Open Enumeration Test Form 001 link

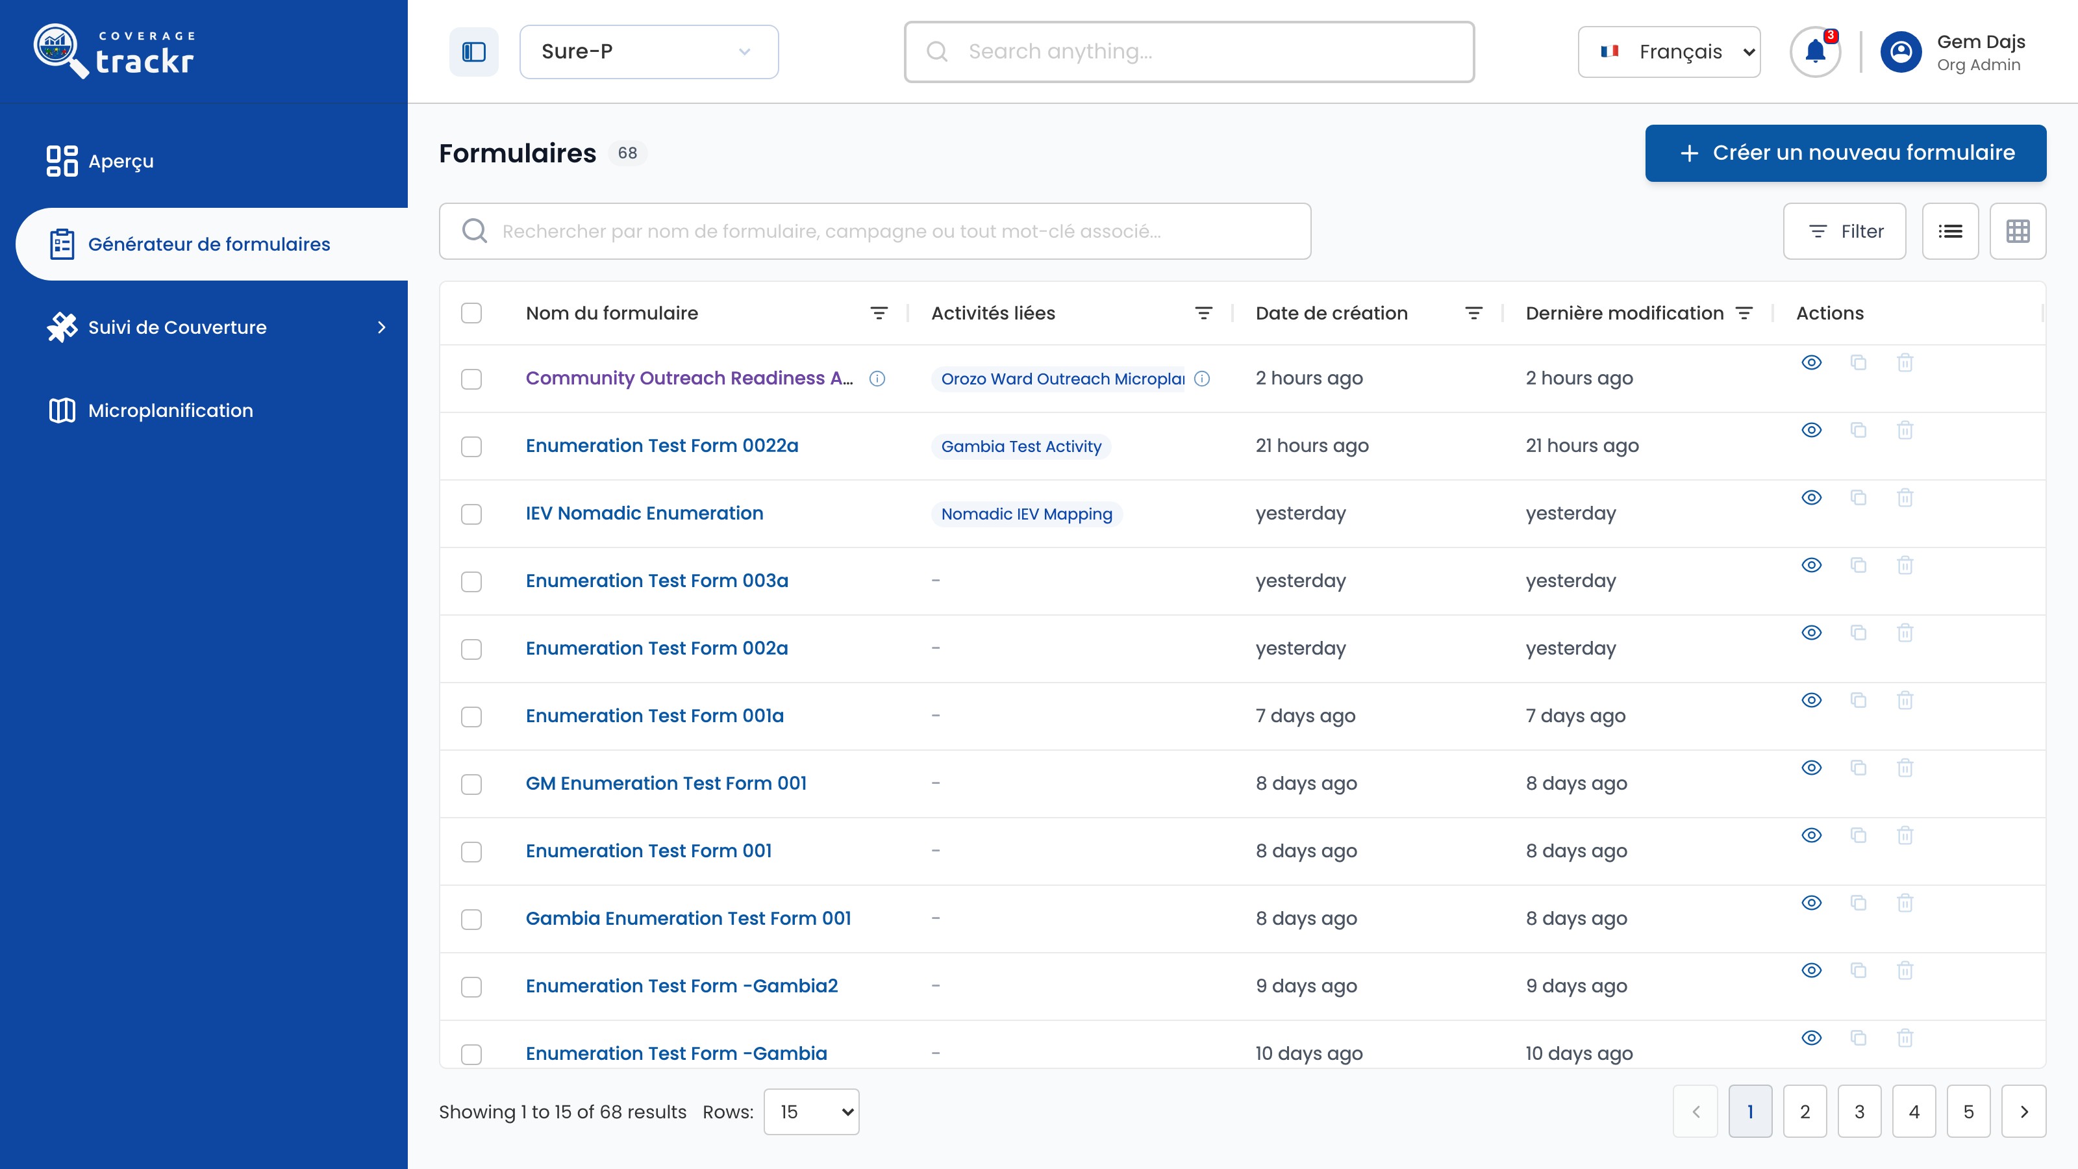click(649, 851)
